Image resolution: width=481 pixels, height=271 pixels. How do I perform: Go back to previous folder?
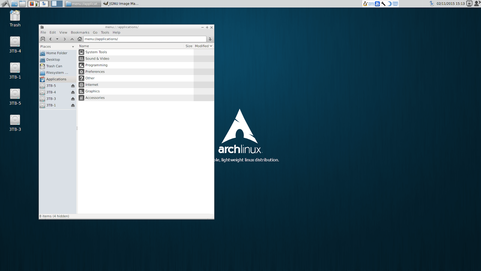click(x=51, y=39)
